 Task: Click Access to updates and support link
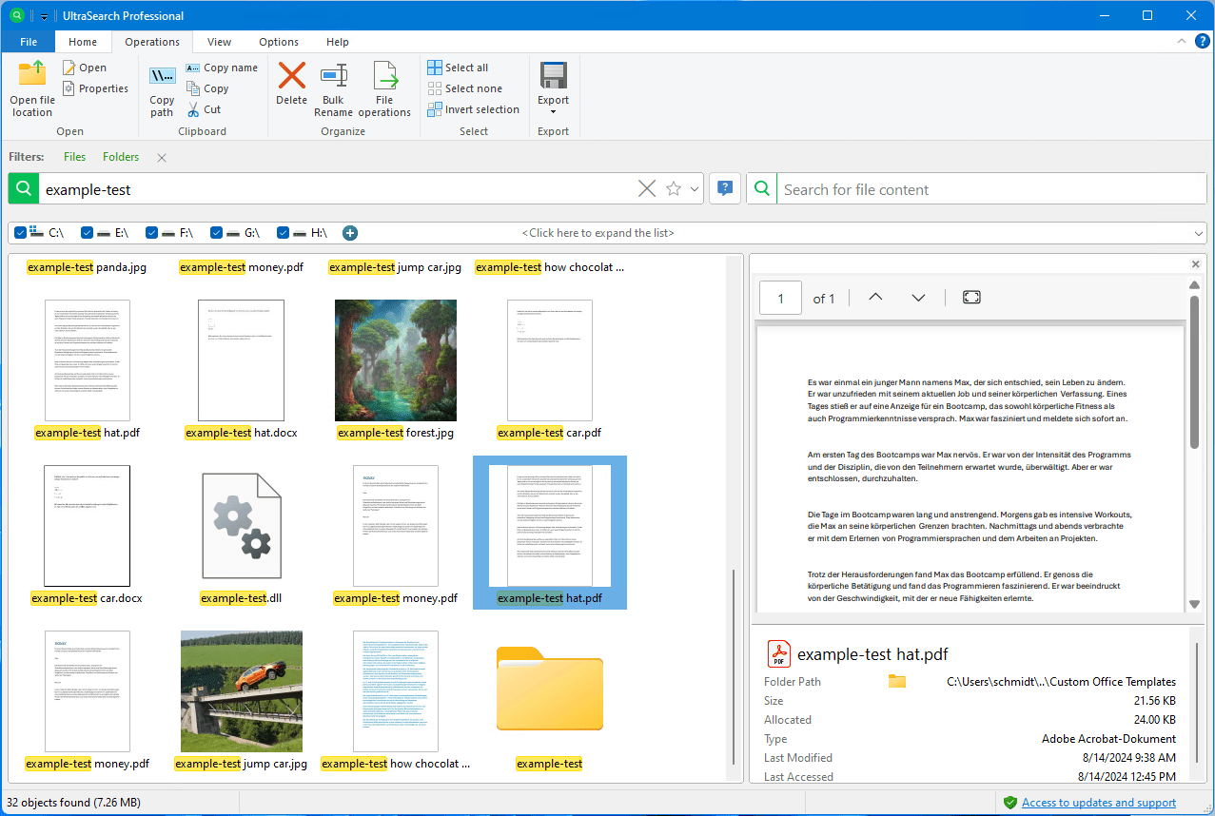click(x=1098, y=803)
